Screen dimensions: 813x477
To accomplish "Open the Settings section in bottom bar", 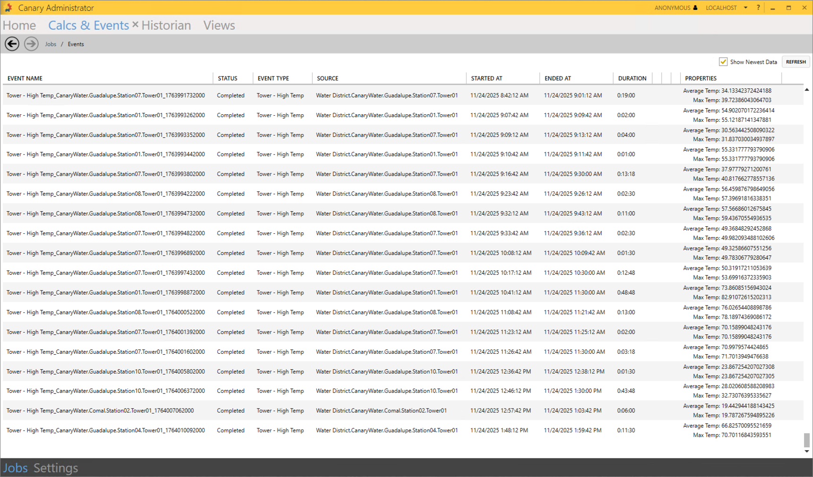I will pos(56,468).
